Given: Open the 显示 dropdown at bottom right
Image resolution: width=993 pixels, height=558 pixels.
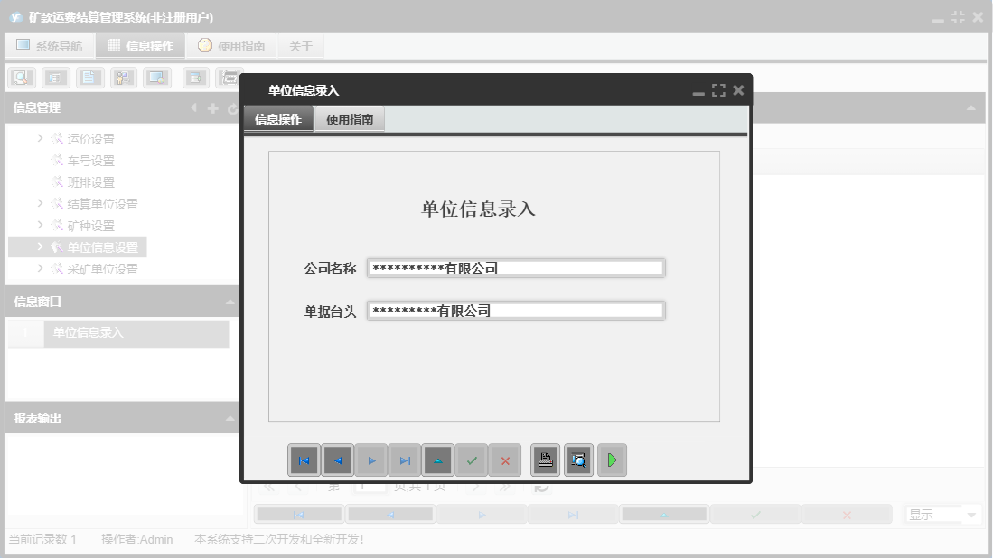Looking at the screenshot, I should coord(942,514).
